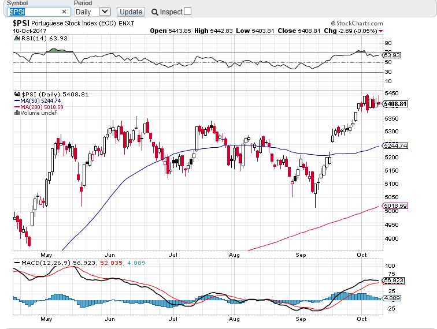Click the ENXT exchange label
The image size is (437, 329).
pyautogui.click(x=126, y=24)
